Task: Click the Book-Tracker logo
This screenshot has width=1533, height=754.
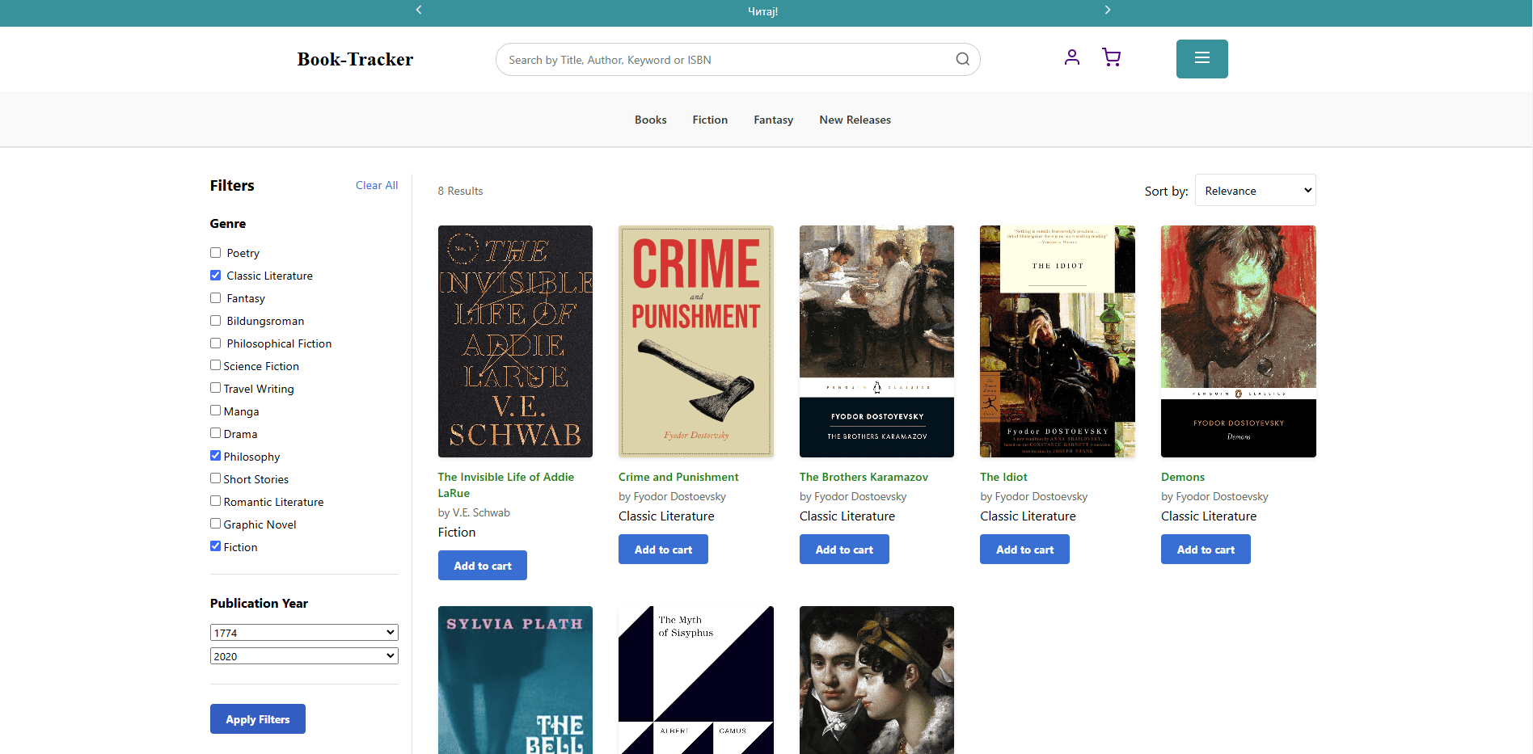Action: [355, 60]
